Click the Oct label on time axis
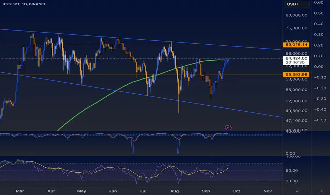 pos(236,191)
